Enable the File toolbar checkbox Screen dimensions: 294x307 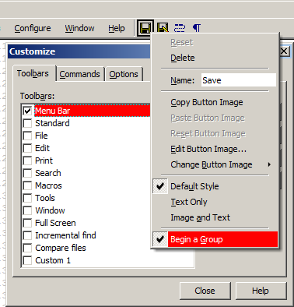[x=27, y=136]
